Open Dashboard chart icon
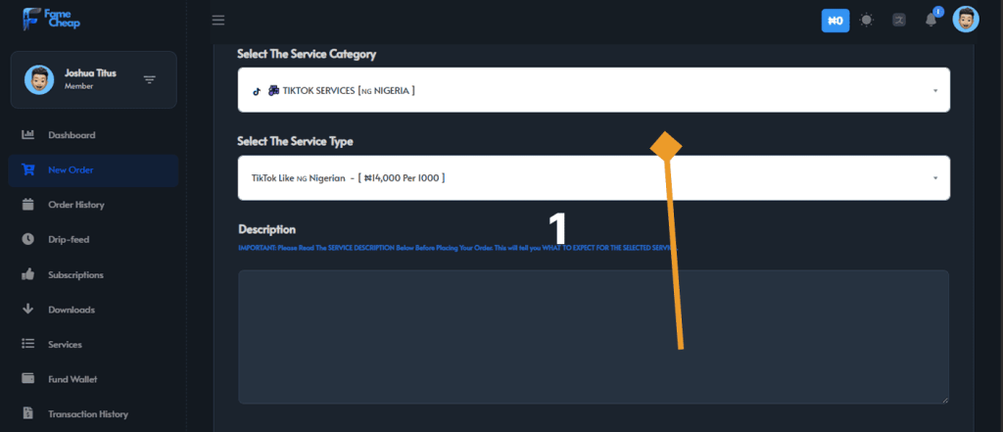Screen dimensions: 1003x432 (27, 135)
